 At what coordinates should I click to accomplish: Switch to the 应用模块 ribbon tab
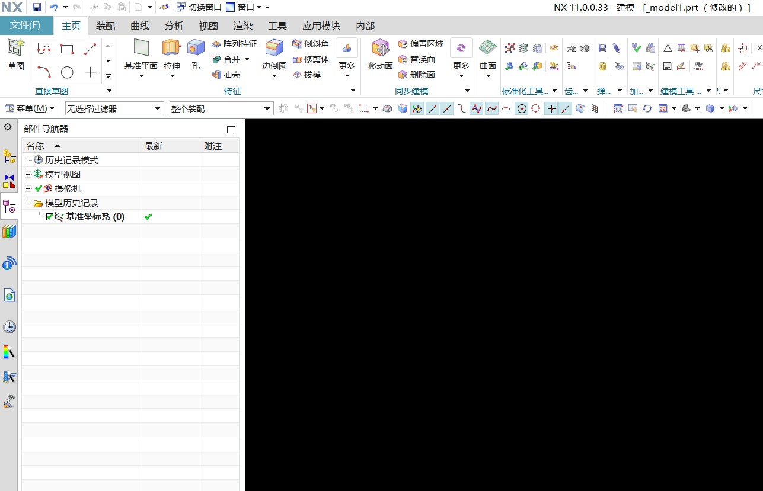click(x=321, y=25)
